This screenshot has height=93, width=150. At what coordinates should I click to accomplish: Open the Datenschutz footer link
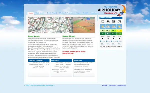[x=122, y=85]
